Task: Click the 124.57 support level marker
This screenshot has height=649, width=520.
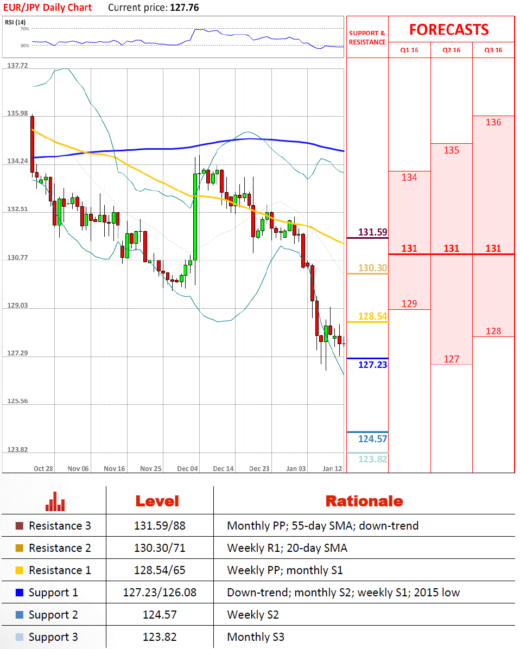Action: pyautogui.click(x=372, y=439)
